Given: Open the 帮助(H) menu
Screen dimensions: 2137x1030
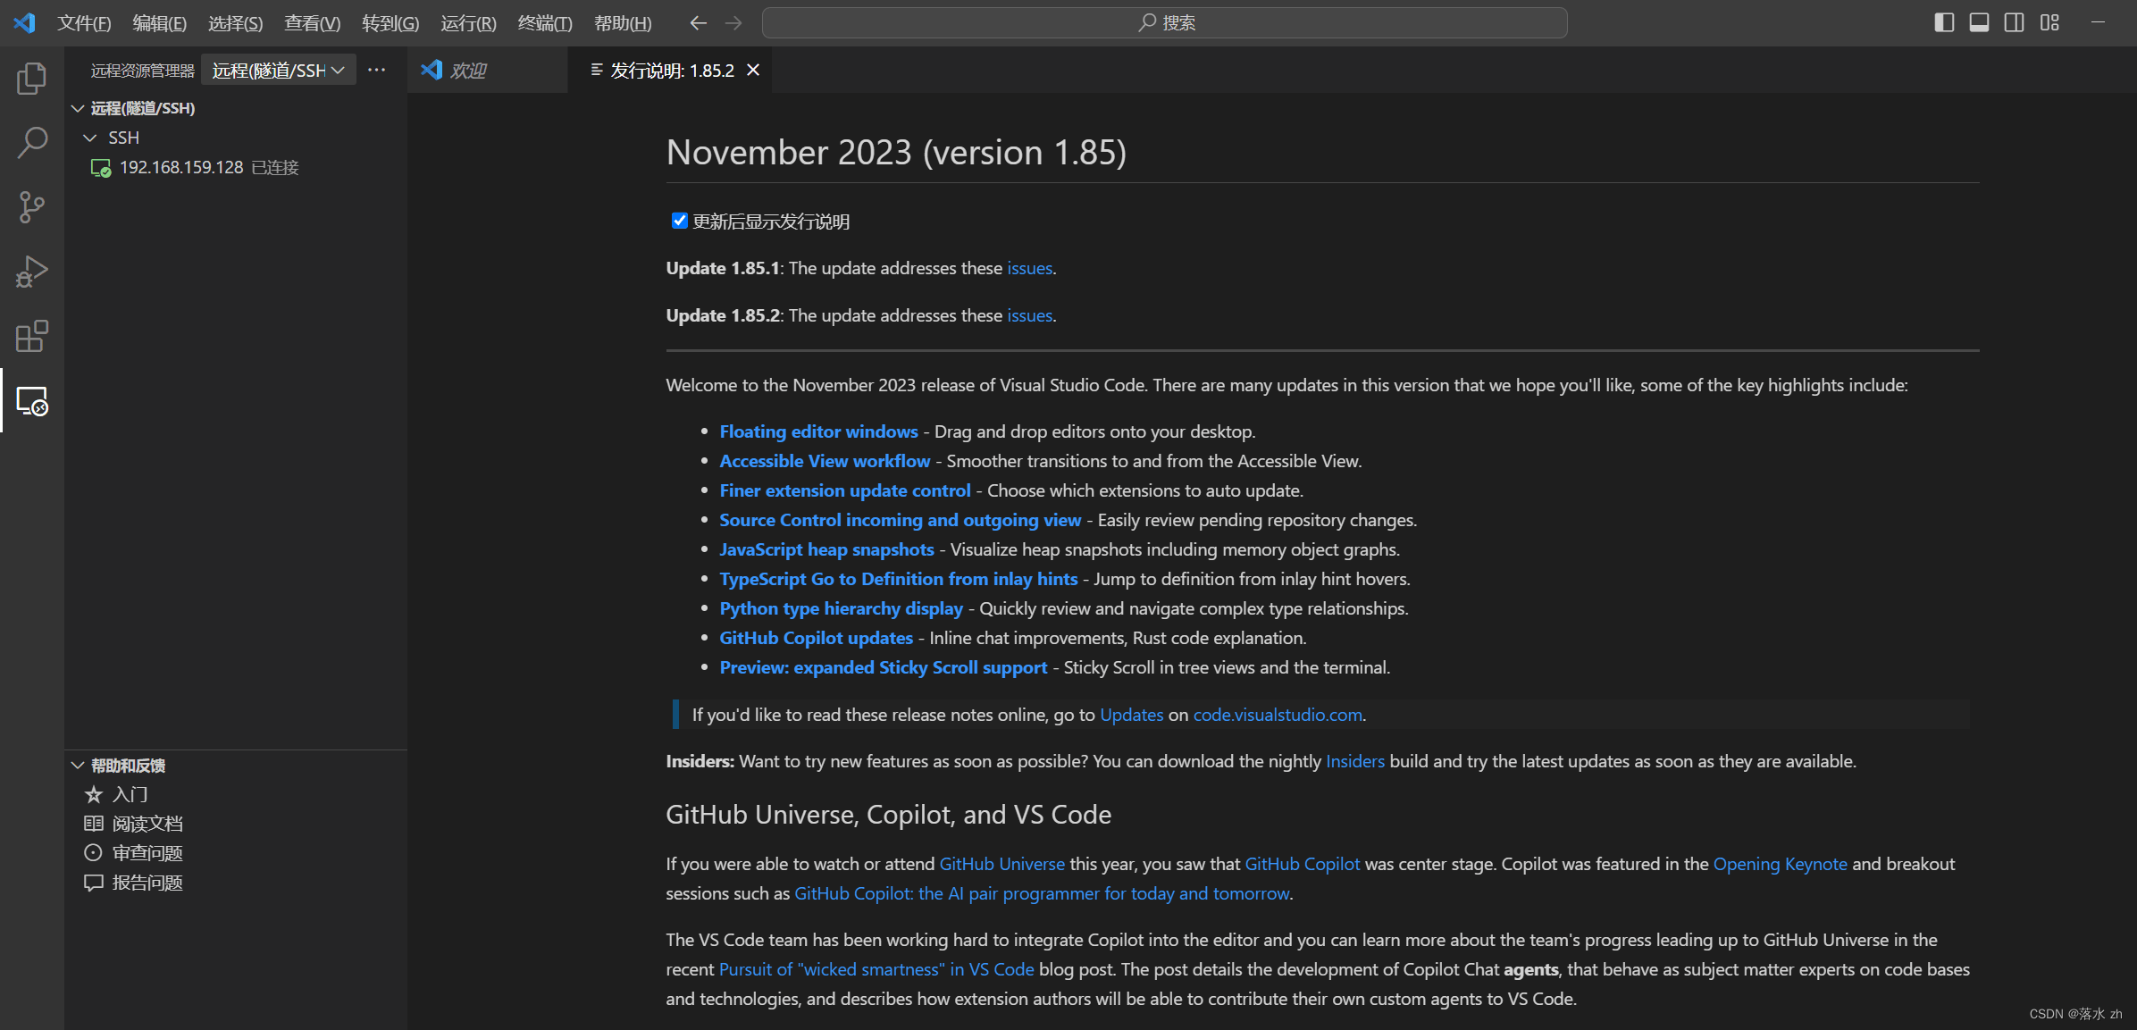Looking at the screenshot, I should click(623, 23).
